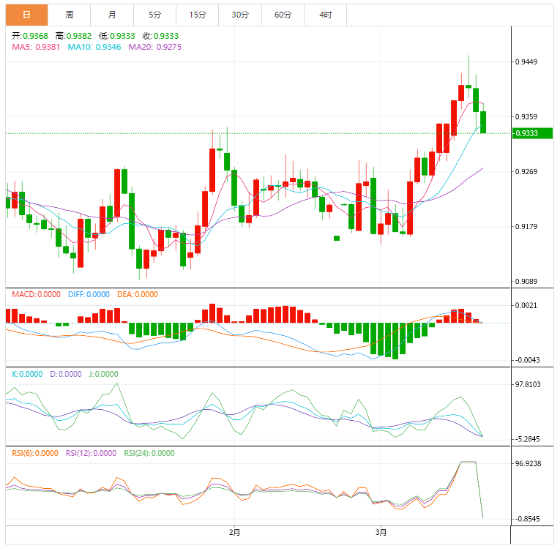The height and width of the screenshot is (554, 560).
Task: Click the 96.9238 RSI axis label
Action: tap(528, 464)
